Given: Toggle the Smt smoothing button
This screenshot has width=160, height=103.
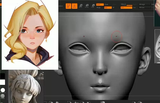Looking at the screenshot, I should pos(126,8).
